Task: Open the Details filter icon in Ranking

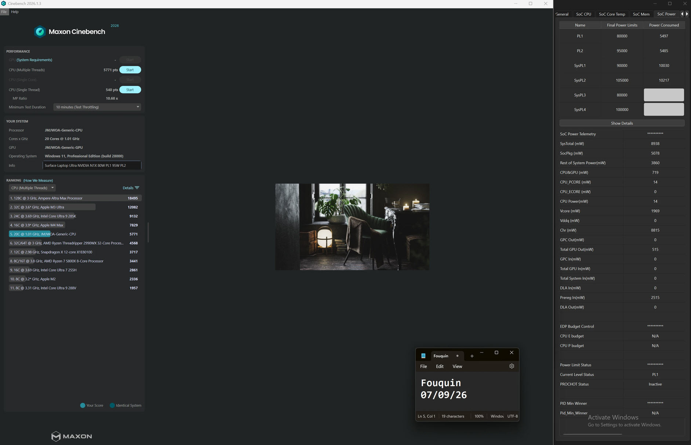Action: [x=137, y=188]
